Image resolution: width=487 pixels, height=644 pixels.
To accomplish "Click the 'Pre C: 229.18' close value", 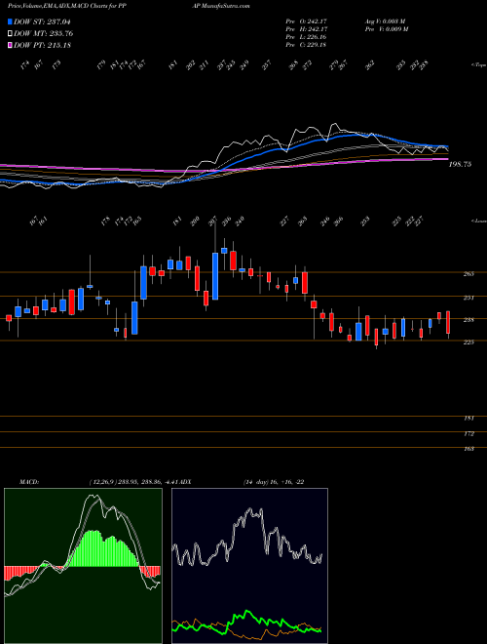I will (306, 44).
